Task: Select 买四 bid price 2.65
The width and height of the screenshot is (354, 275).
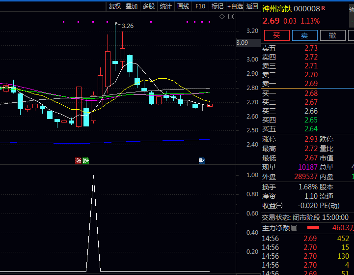Action: 311,120
